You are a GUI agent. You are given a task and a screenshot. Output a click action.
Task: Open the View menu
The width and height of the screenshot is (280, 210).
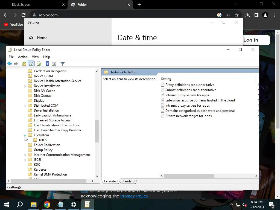click(35, 57)
